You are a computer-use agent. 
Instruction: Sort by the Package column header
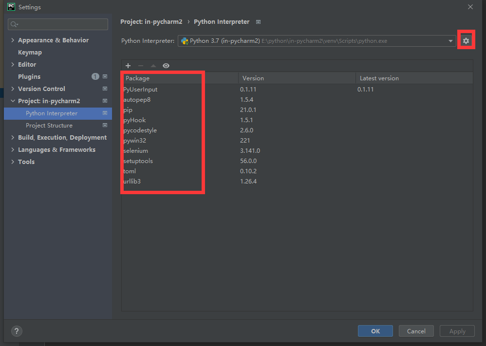pyautogui.click(x=180, y=78)
